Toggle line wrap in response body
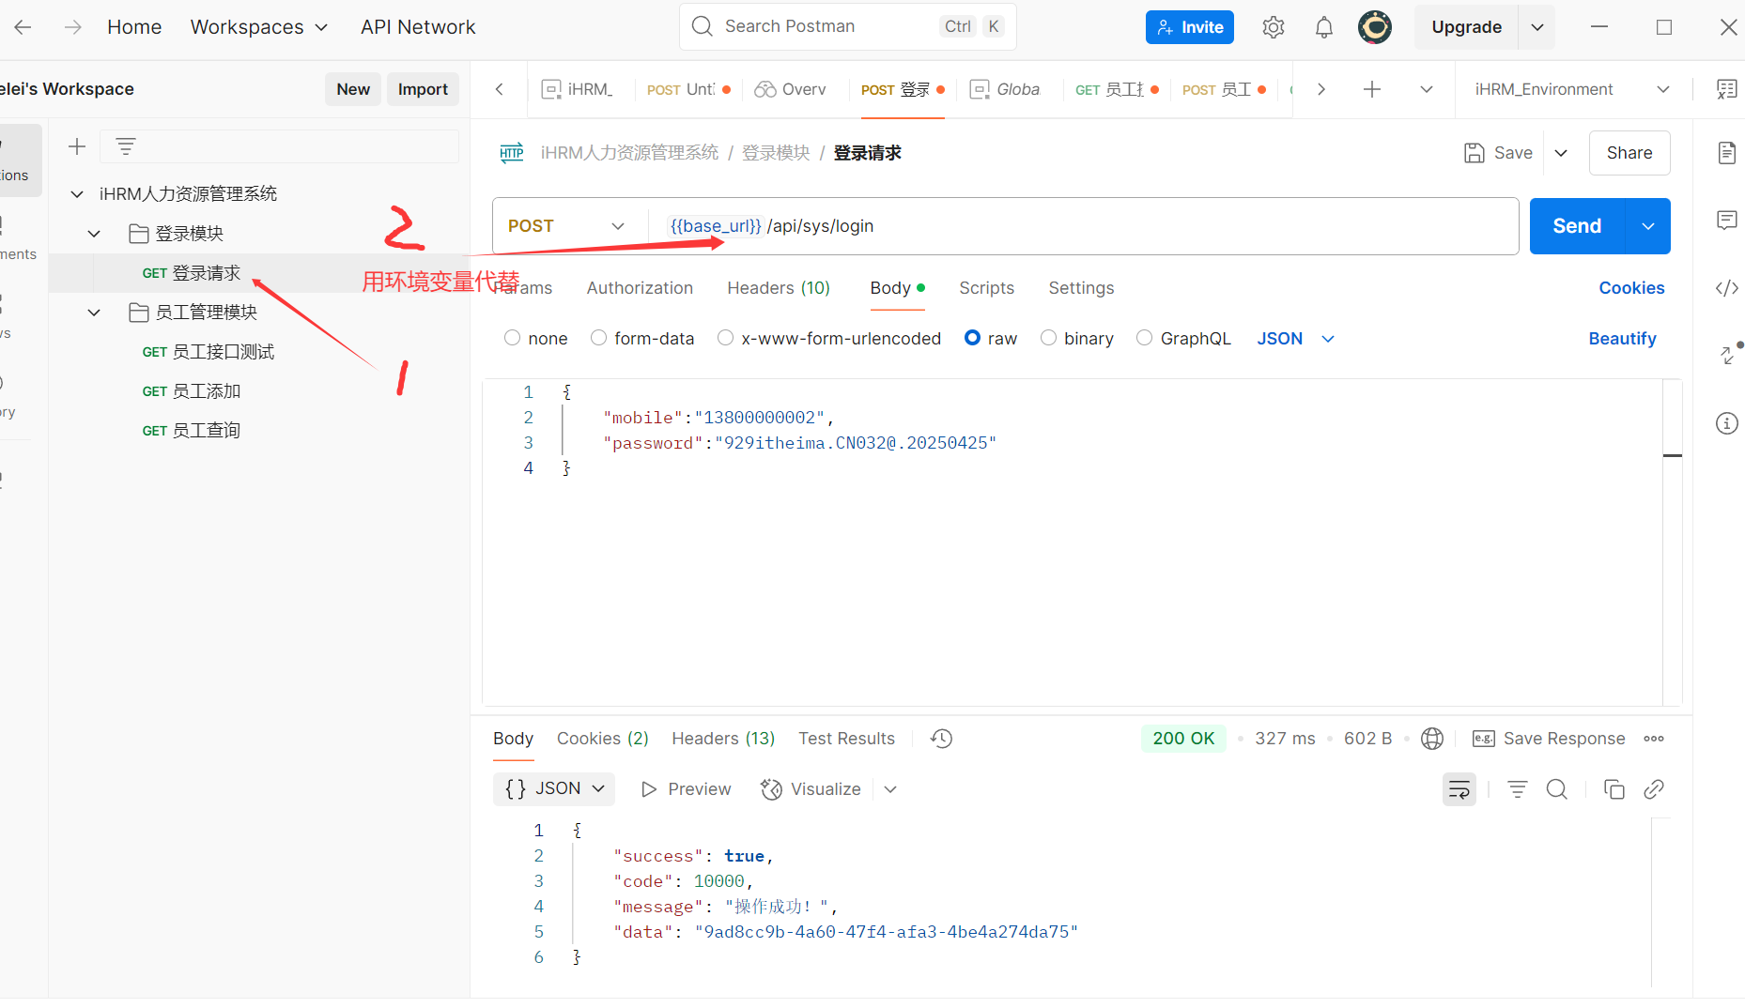This screenshot has width=1745, height=1008. (1459, 789)
